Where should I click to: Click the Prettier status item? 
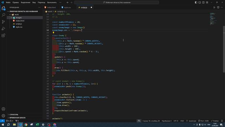215,121
